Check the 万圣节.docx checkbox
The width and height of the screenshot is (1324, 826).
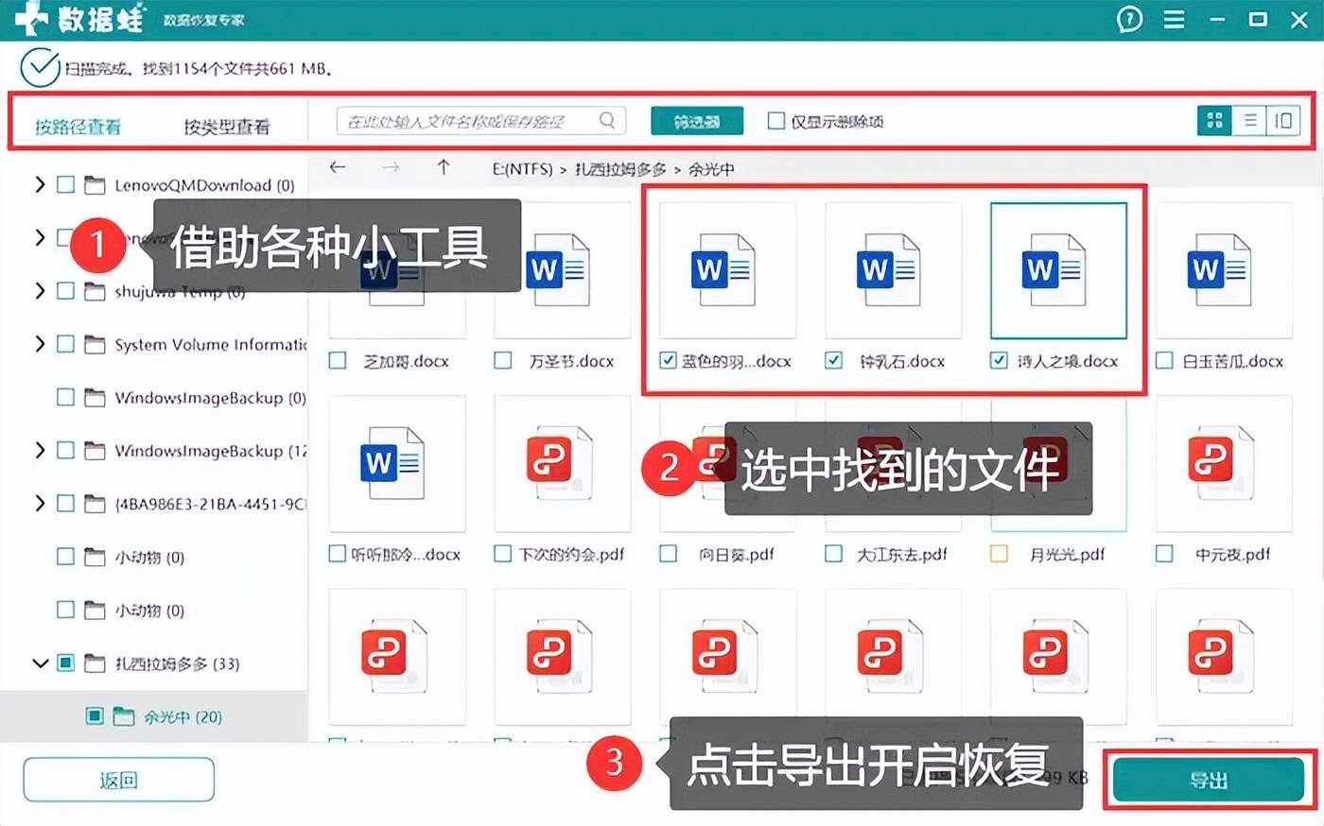(503, 360)
